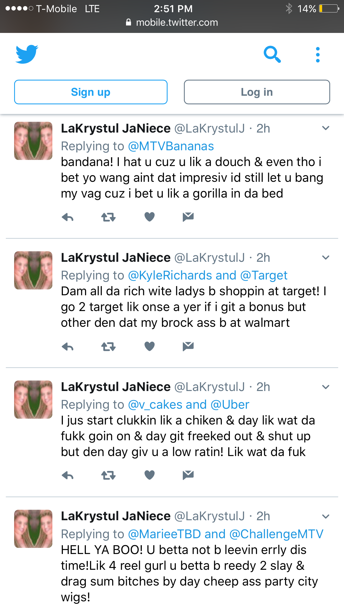Share the bandana tweet via message icon
344x611 pixels.
tap(188, 217)
